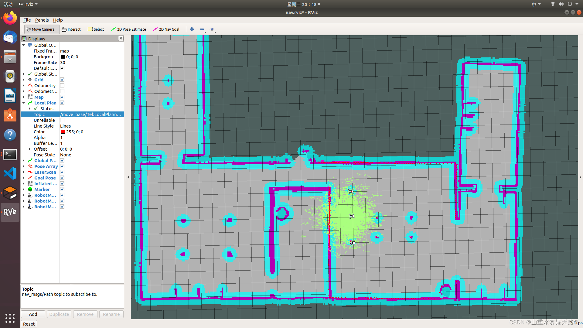Click the Pose Array display icon
Image resolution: width=583 pixels, height=328 pixels.
tap(30, 166)
